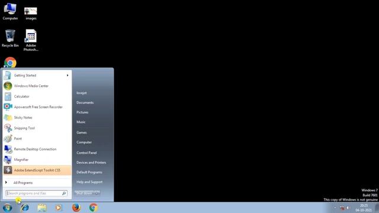Click the volume speaker tray icon
379x213 pixels.
pos(348,208)
